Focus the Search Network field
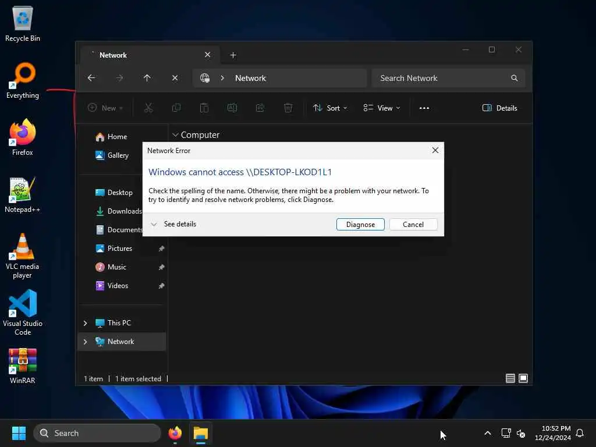The height and width of the screenshot is (447, 596). (x=449, y=78)
